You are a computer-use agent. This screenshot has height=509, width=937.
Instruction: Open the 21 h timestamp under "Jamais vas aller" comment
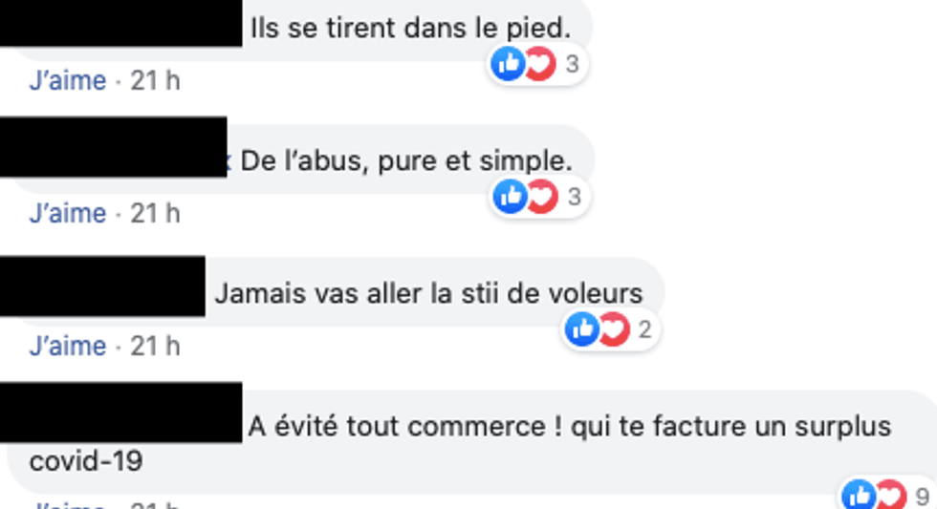(155, 346)
